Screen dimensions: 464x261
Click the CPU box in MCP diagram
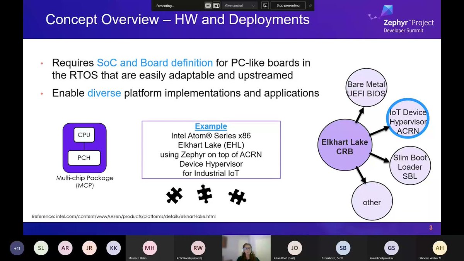pyautogui.click(x=84, y=135)
